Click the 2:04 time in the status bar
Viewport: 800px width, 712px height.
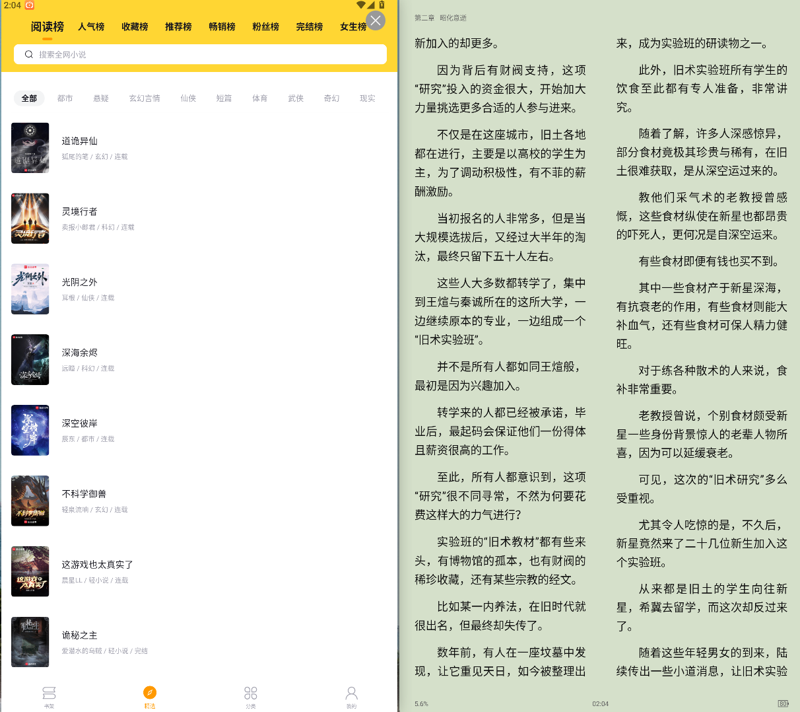[12, 5]
